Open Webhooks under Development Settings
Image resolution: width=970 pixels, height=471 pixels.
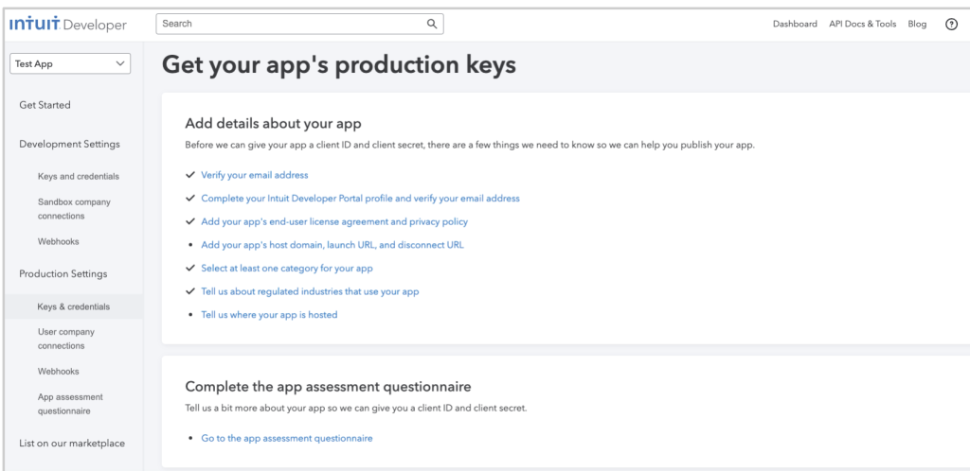[58, 241]
